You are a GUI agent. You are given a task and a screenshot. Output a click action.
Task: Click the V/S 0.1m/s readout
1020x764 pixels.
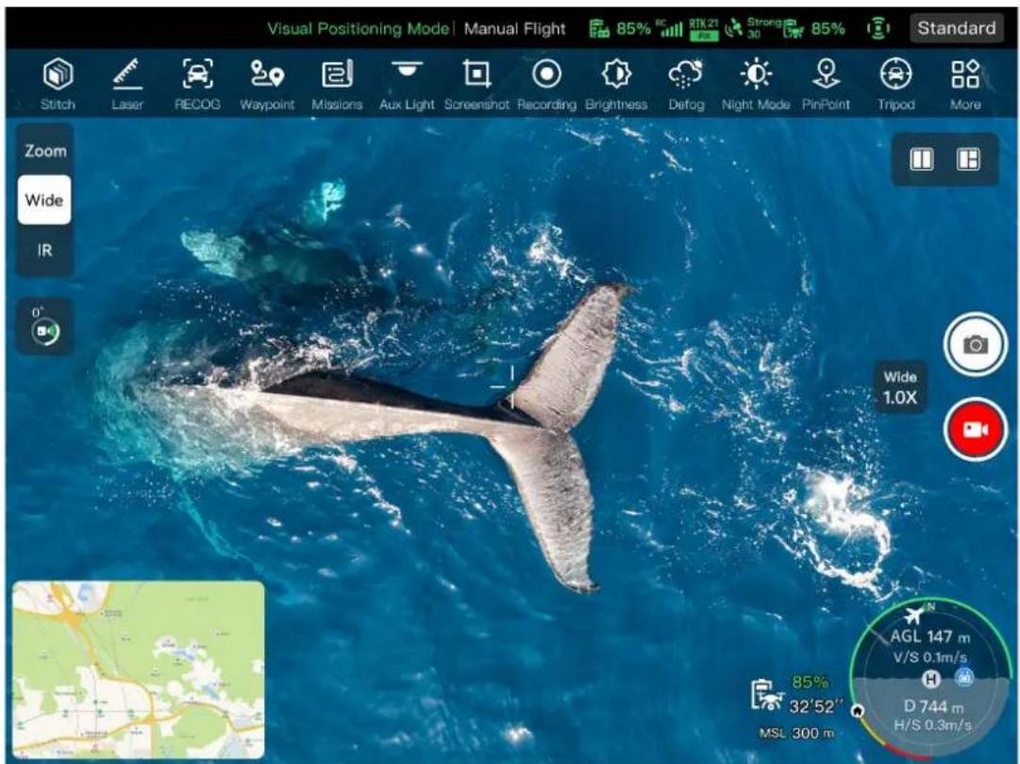pyautogui.click(x=929, y=656)
